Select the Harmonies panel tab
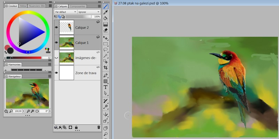279x139 pixels. 13,64
